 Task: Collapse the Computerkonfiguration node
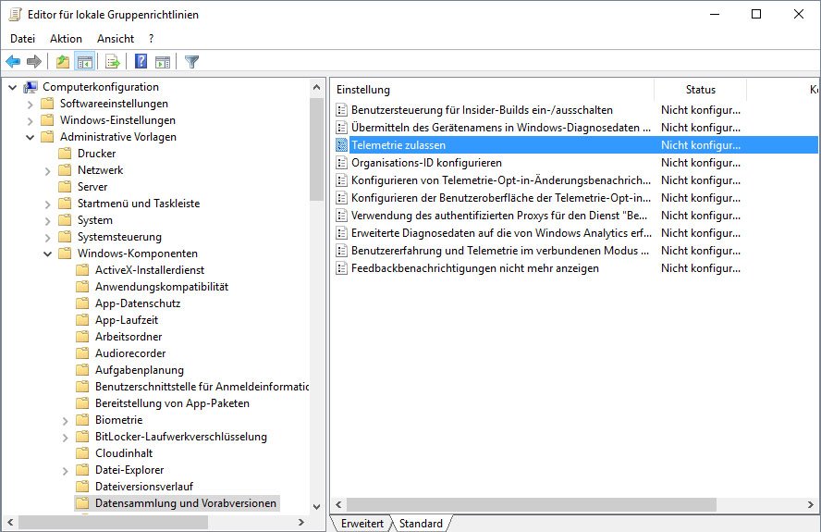(x=13, y=88)
